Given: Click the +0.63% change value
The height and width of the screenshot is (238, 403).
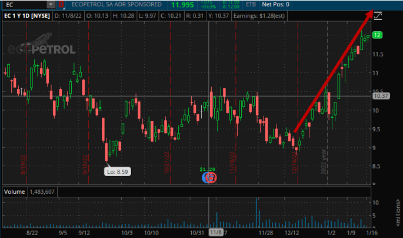Looking at the screenshot, I should [208, 6].
